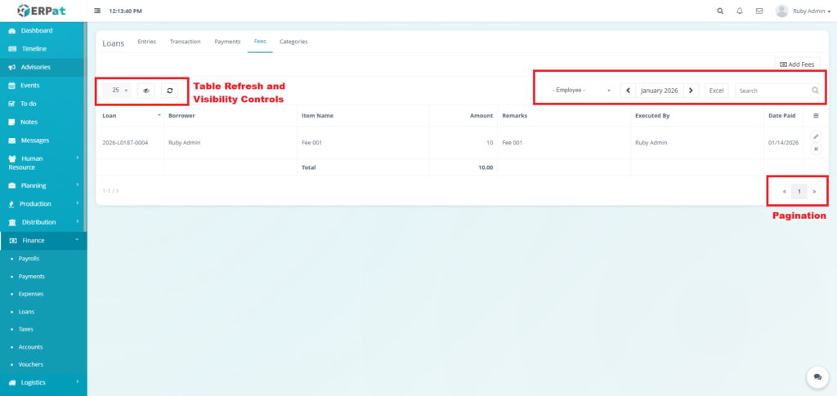
Task: Toggle the sidebar hamburger menu
Action: coord(98,11)
